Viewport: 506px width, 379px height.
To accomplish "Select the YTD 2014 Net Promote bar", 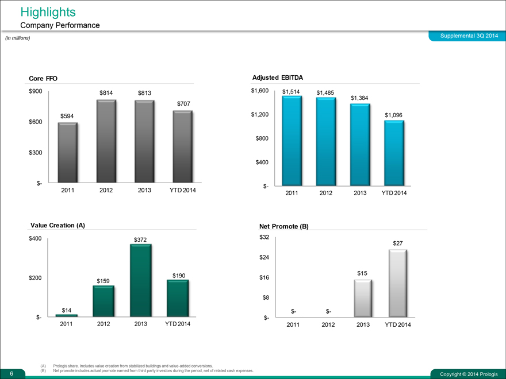I will [x=397, y=283].
